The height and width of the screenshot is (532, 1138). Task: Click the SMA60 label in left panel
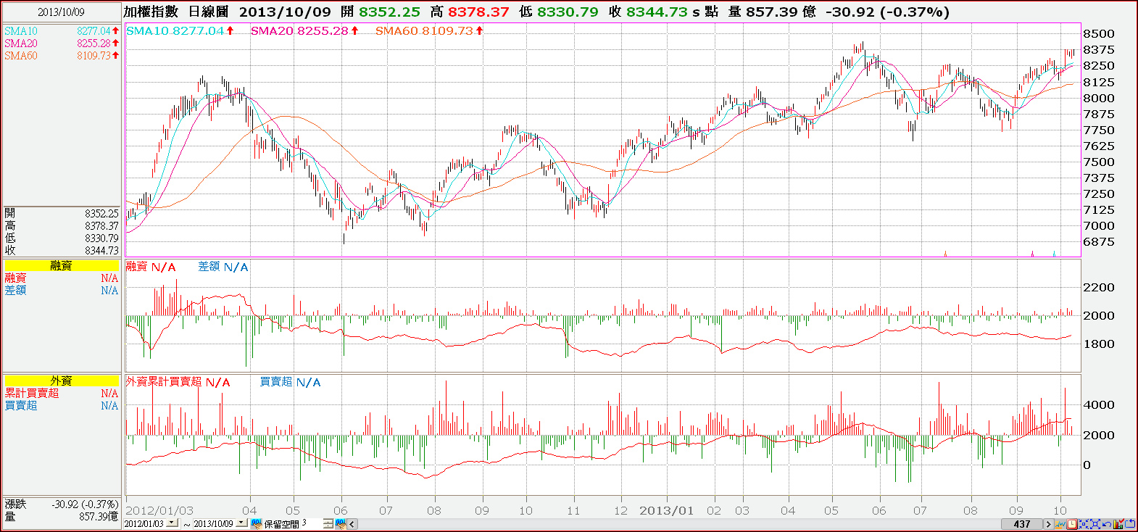21,56
